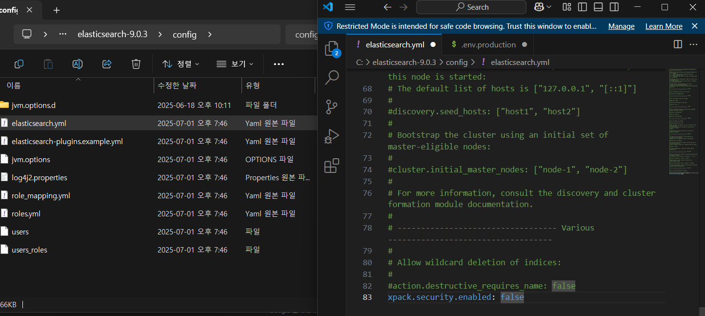This screenshot has height=316, width=705.
Task: Go back in VS Code navigation history
Action: pyautogui.click(x=387, y=7)
